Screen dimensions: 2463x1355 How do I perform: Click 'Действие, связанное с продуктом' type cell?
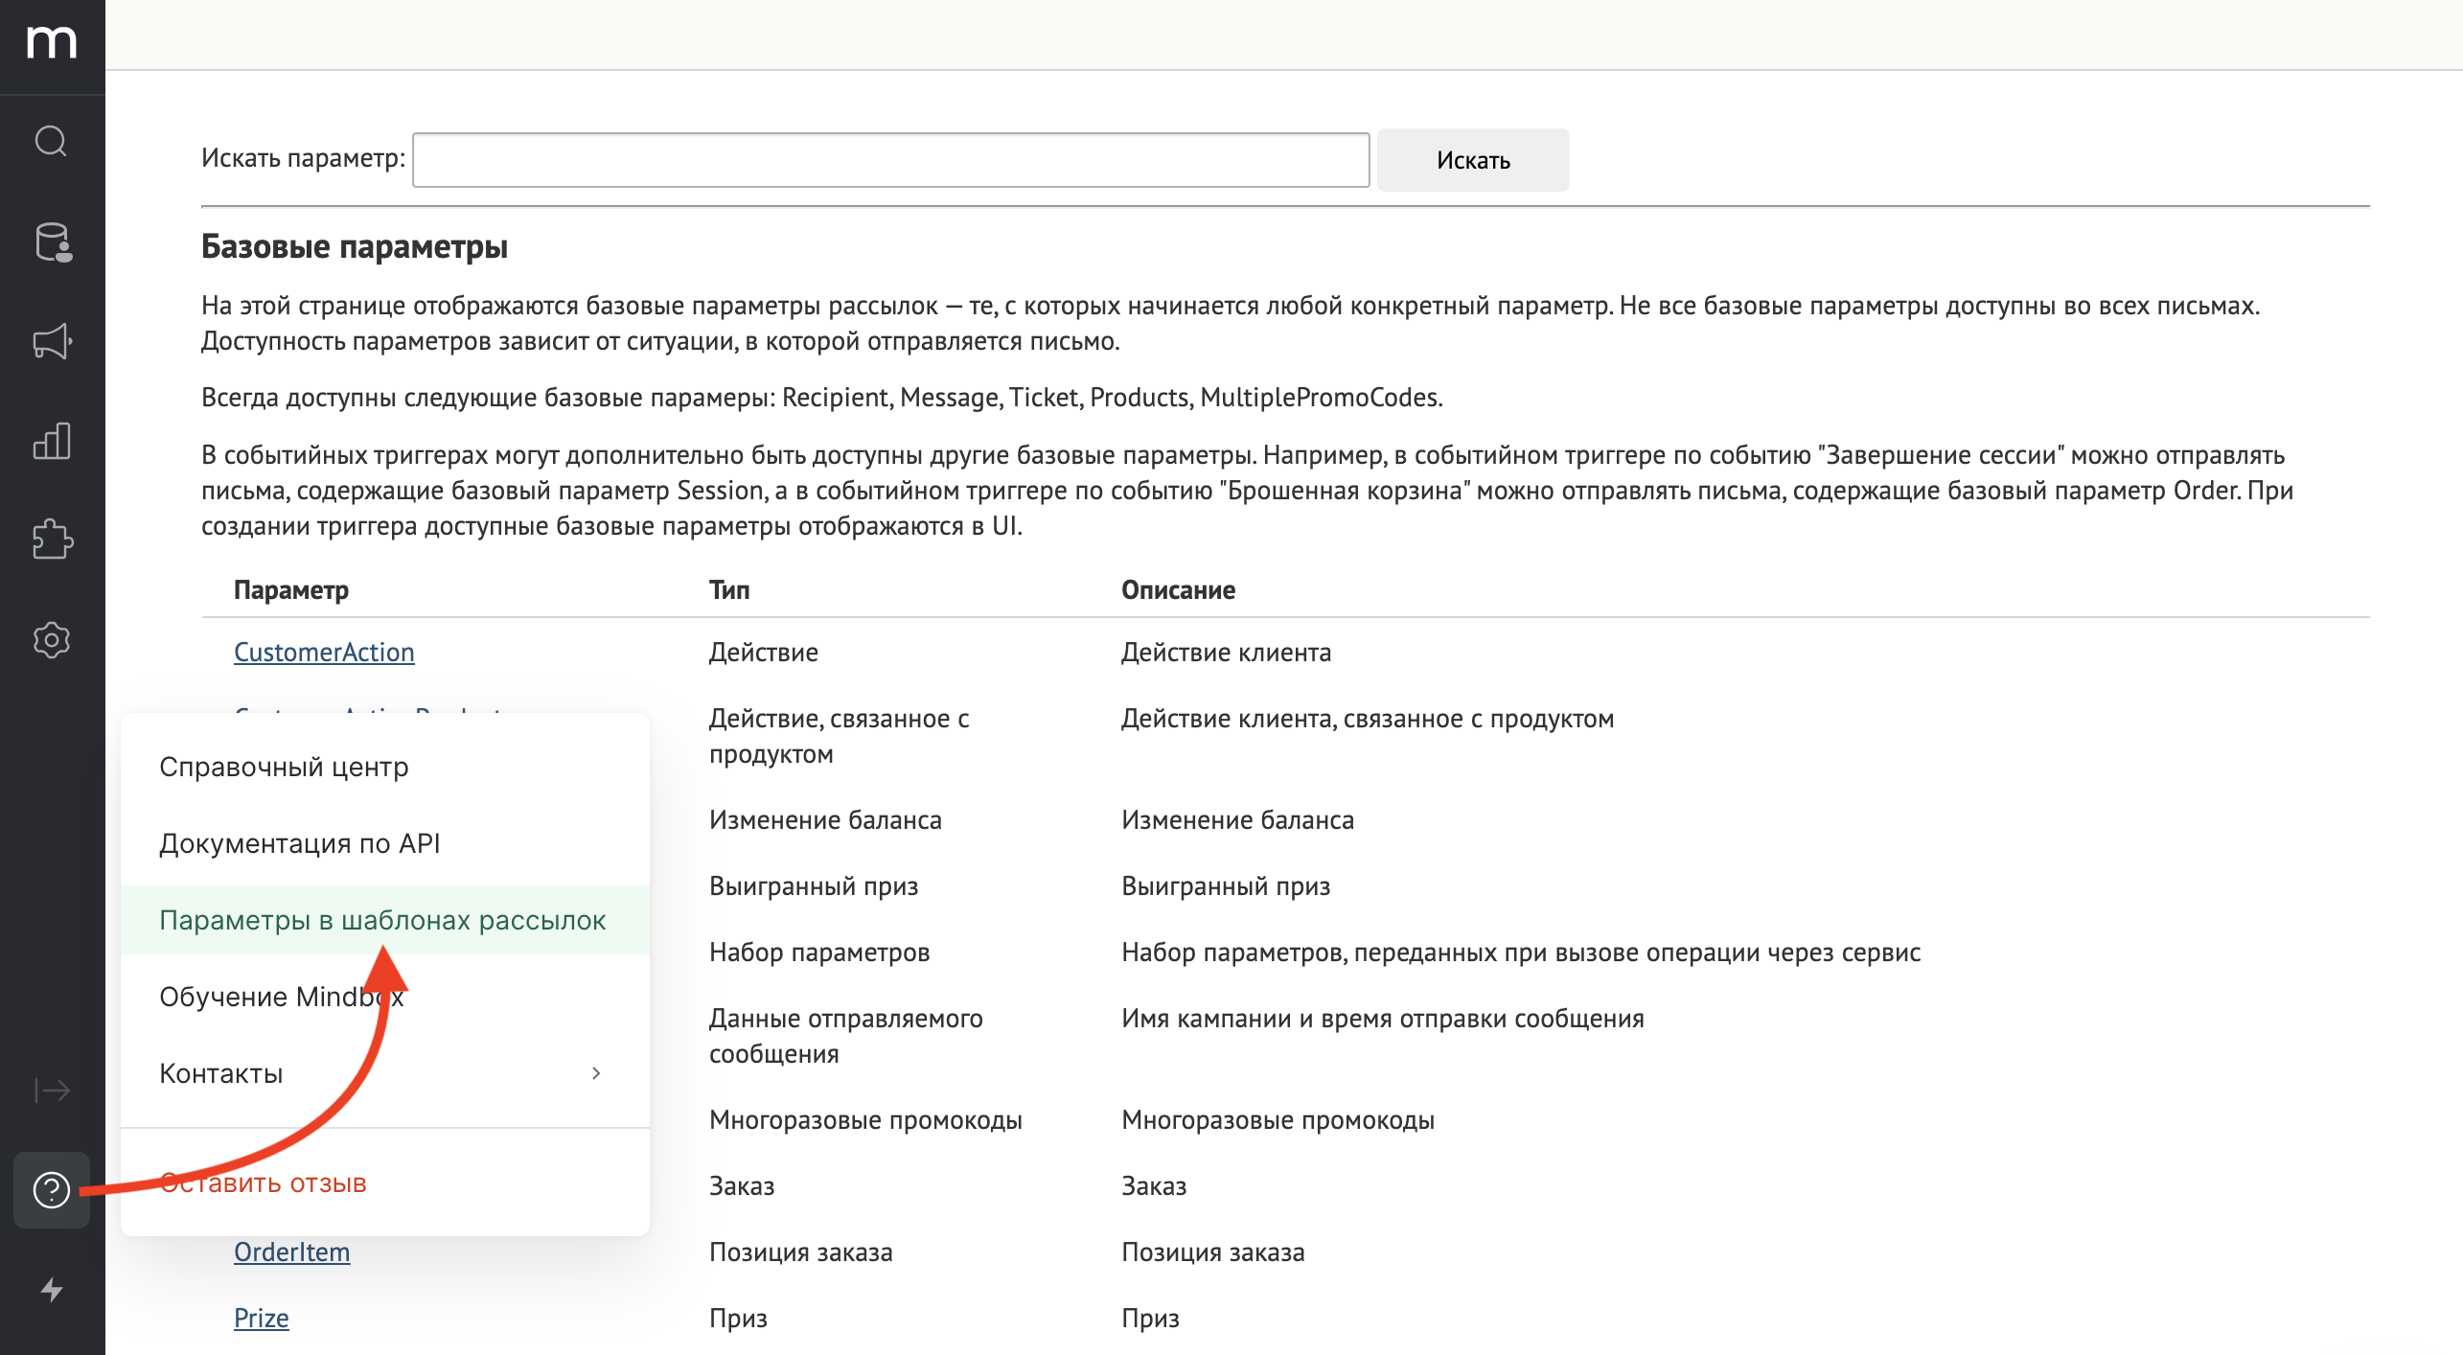(x=839, y=736)
